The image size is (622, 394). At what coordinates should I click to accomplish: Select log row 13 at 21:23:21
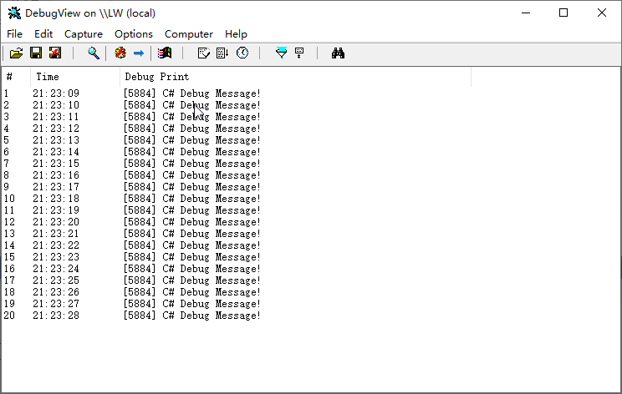pos(132,234)
